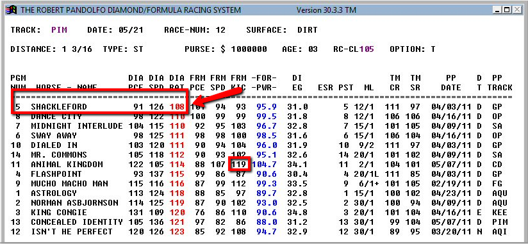Select horse name SWAY AWAY

point(54,136)
